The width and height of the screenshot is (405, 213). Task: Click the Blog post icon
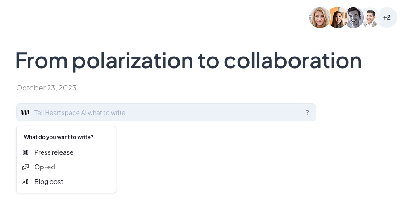coord(25,182)
